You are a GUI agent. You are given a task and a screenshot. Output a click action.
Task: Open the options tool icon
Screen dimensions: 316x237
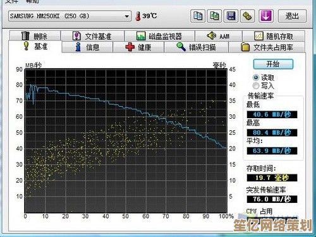pos(248,16)
